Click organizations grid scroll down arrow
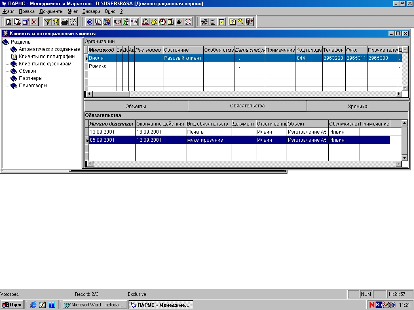414x310 pixels. [405, 88]
